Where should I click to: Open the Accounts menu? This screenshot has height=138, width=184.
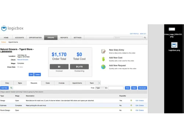coord(20,38)
